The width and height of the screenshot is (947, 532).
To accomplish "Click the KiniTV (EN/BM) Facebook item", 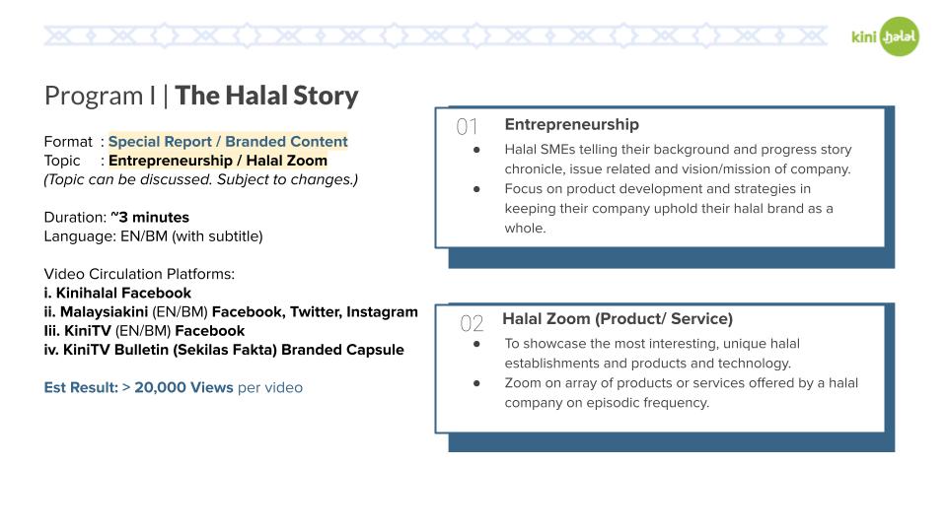I will click(144, 331).
